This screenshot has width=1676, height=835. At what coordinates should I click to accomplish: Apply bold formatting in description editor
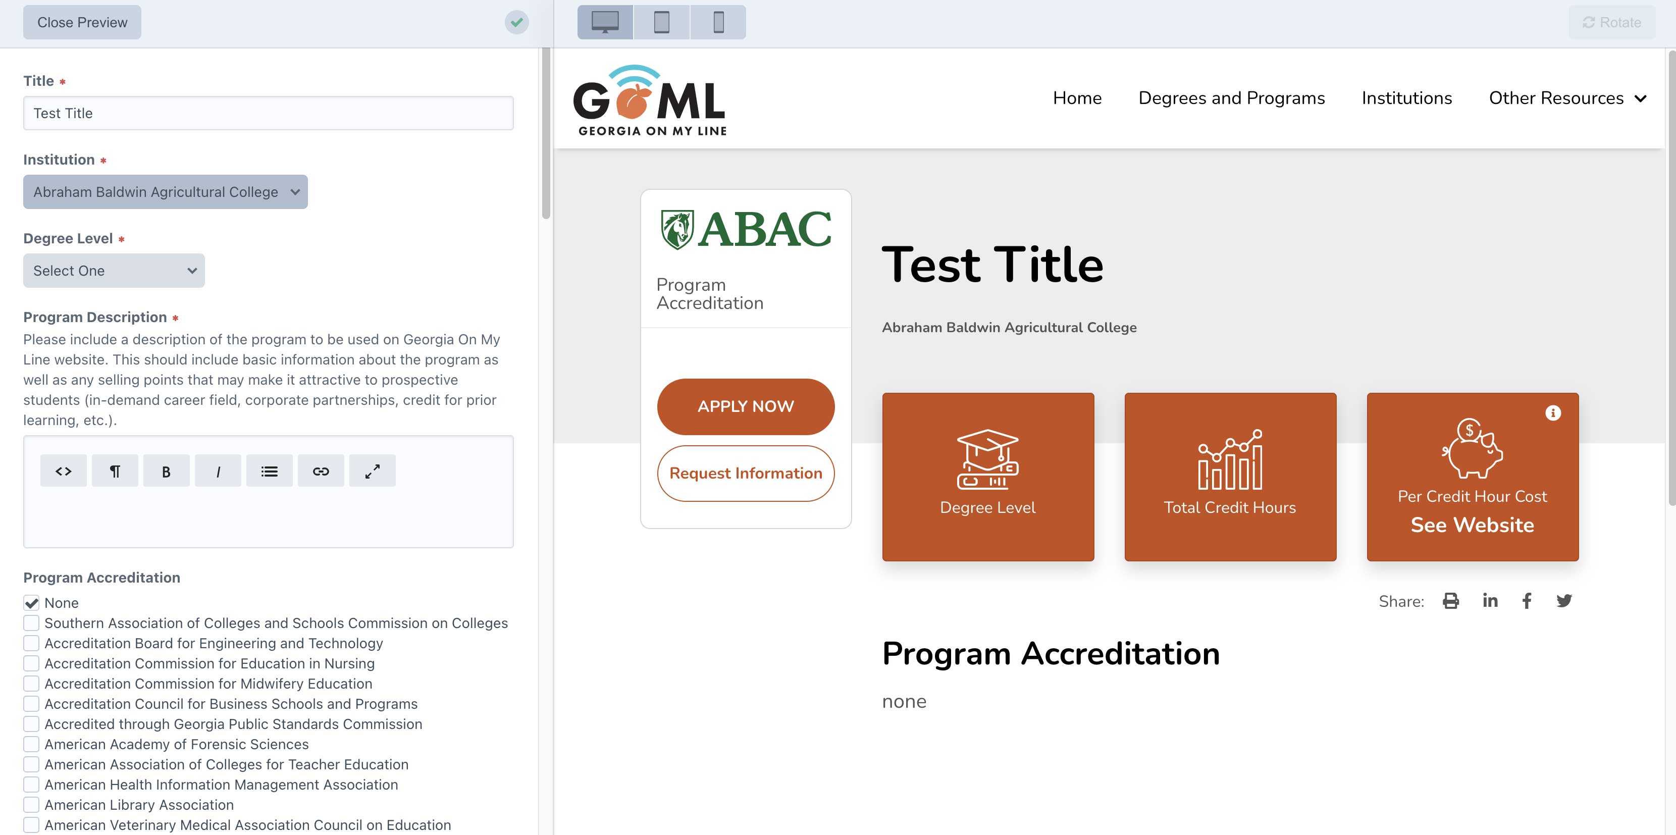pyautogui.click(x=166, y=471)
